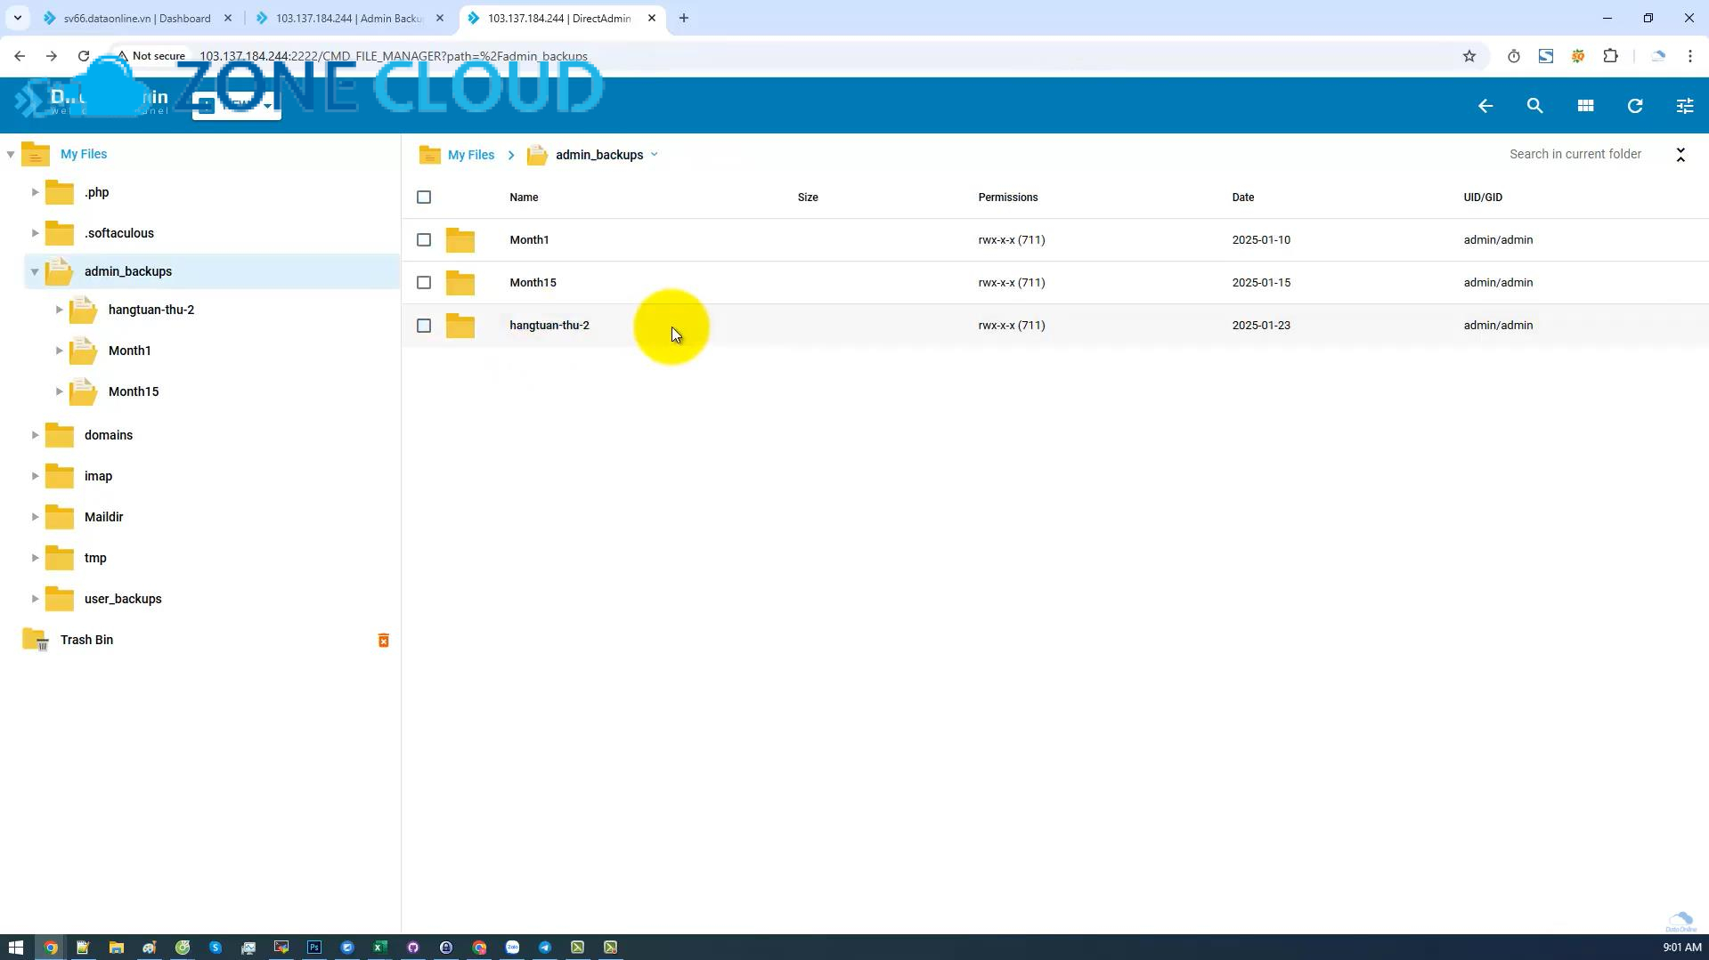Expand the domains folder in tree
The width and height of the screenshot is (1709, 960).
35,435
